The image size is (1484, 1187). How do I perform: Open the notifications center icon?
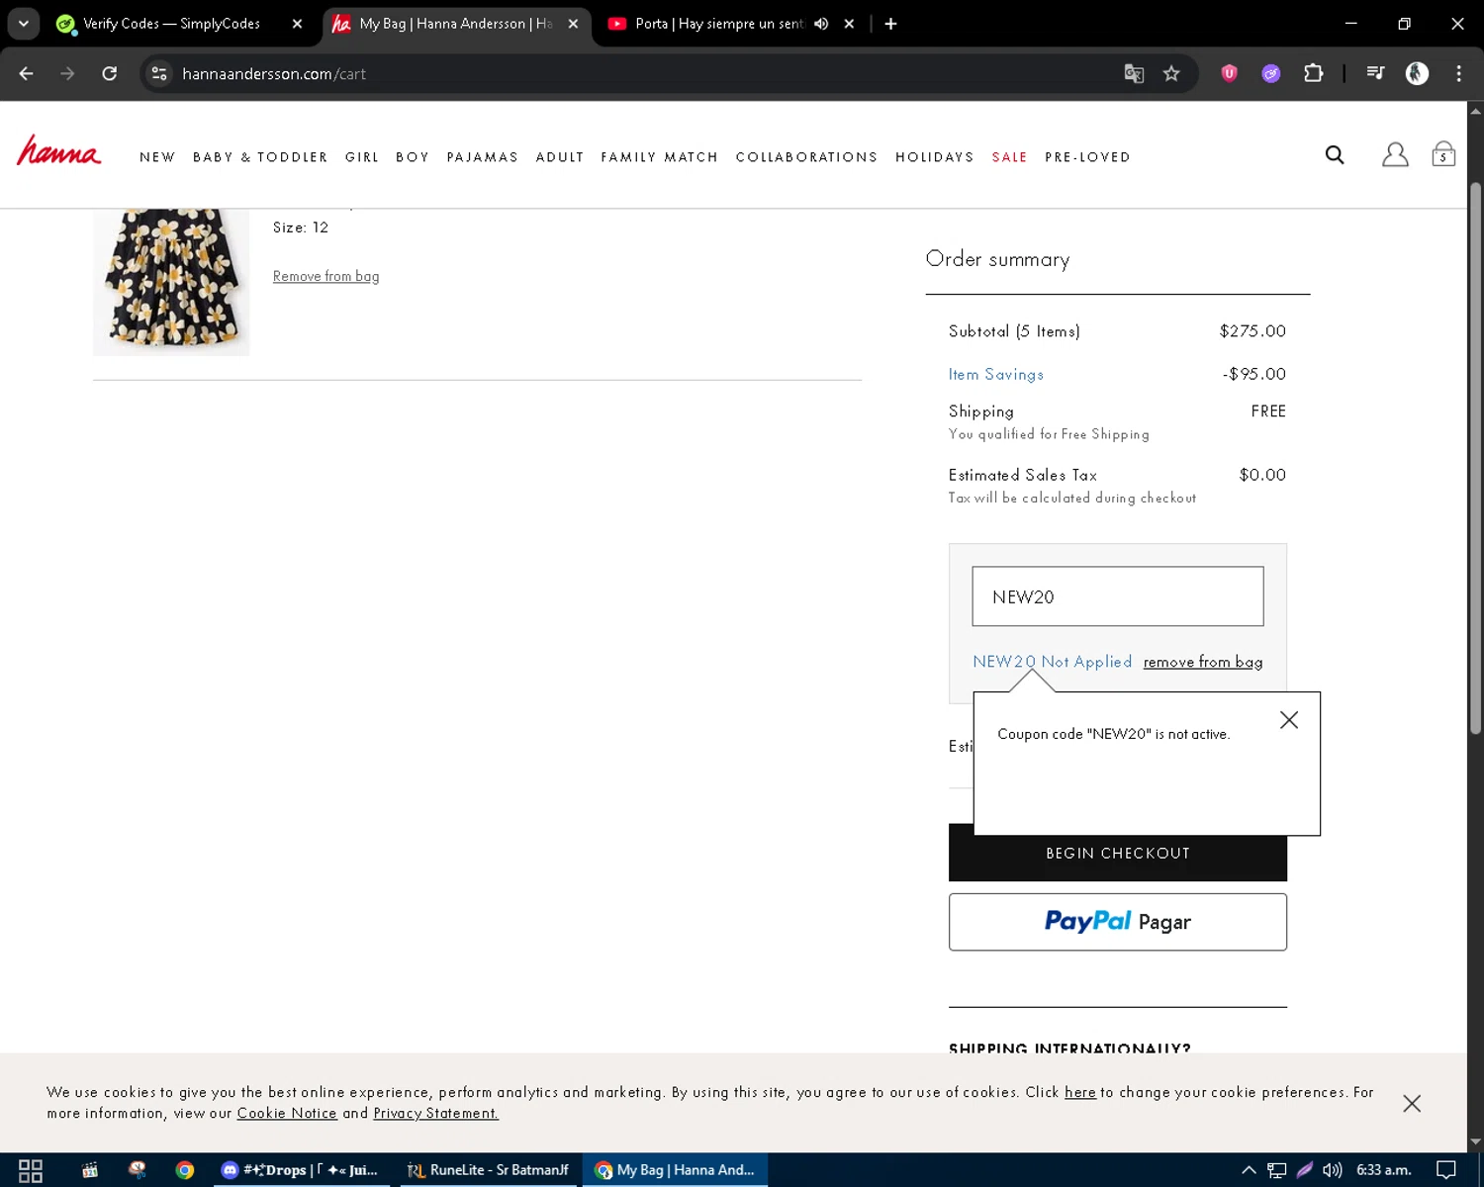(x=1446, y=1170)
